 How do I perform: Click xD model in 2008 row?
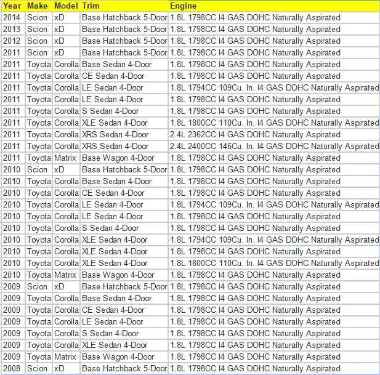66,368
